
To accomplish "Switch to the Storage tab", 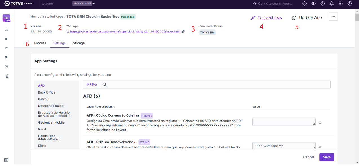I will point(79,43).
